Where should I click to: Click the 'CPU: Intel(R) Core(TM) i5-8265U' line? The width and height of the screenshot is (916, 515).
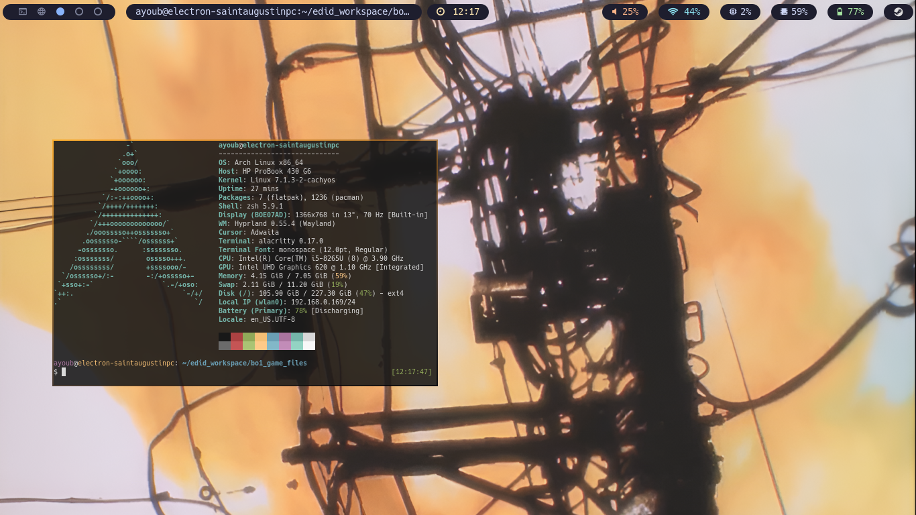point(311,258)
